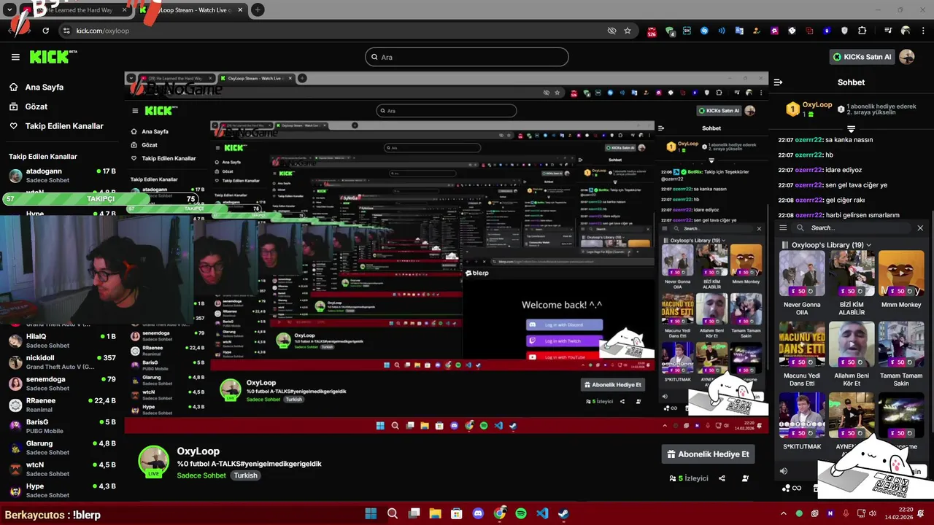Click the Ara search field
Image resolution: width=934 pixels, height=525 pixels.
point(467,57)
